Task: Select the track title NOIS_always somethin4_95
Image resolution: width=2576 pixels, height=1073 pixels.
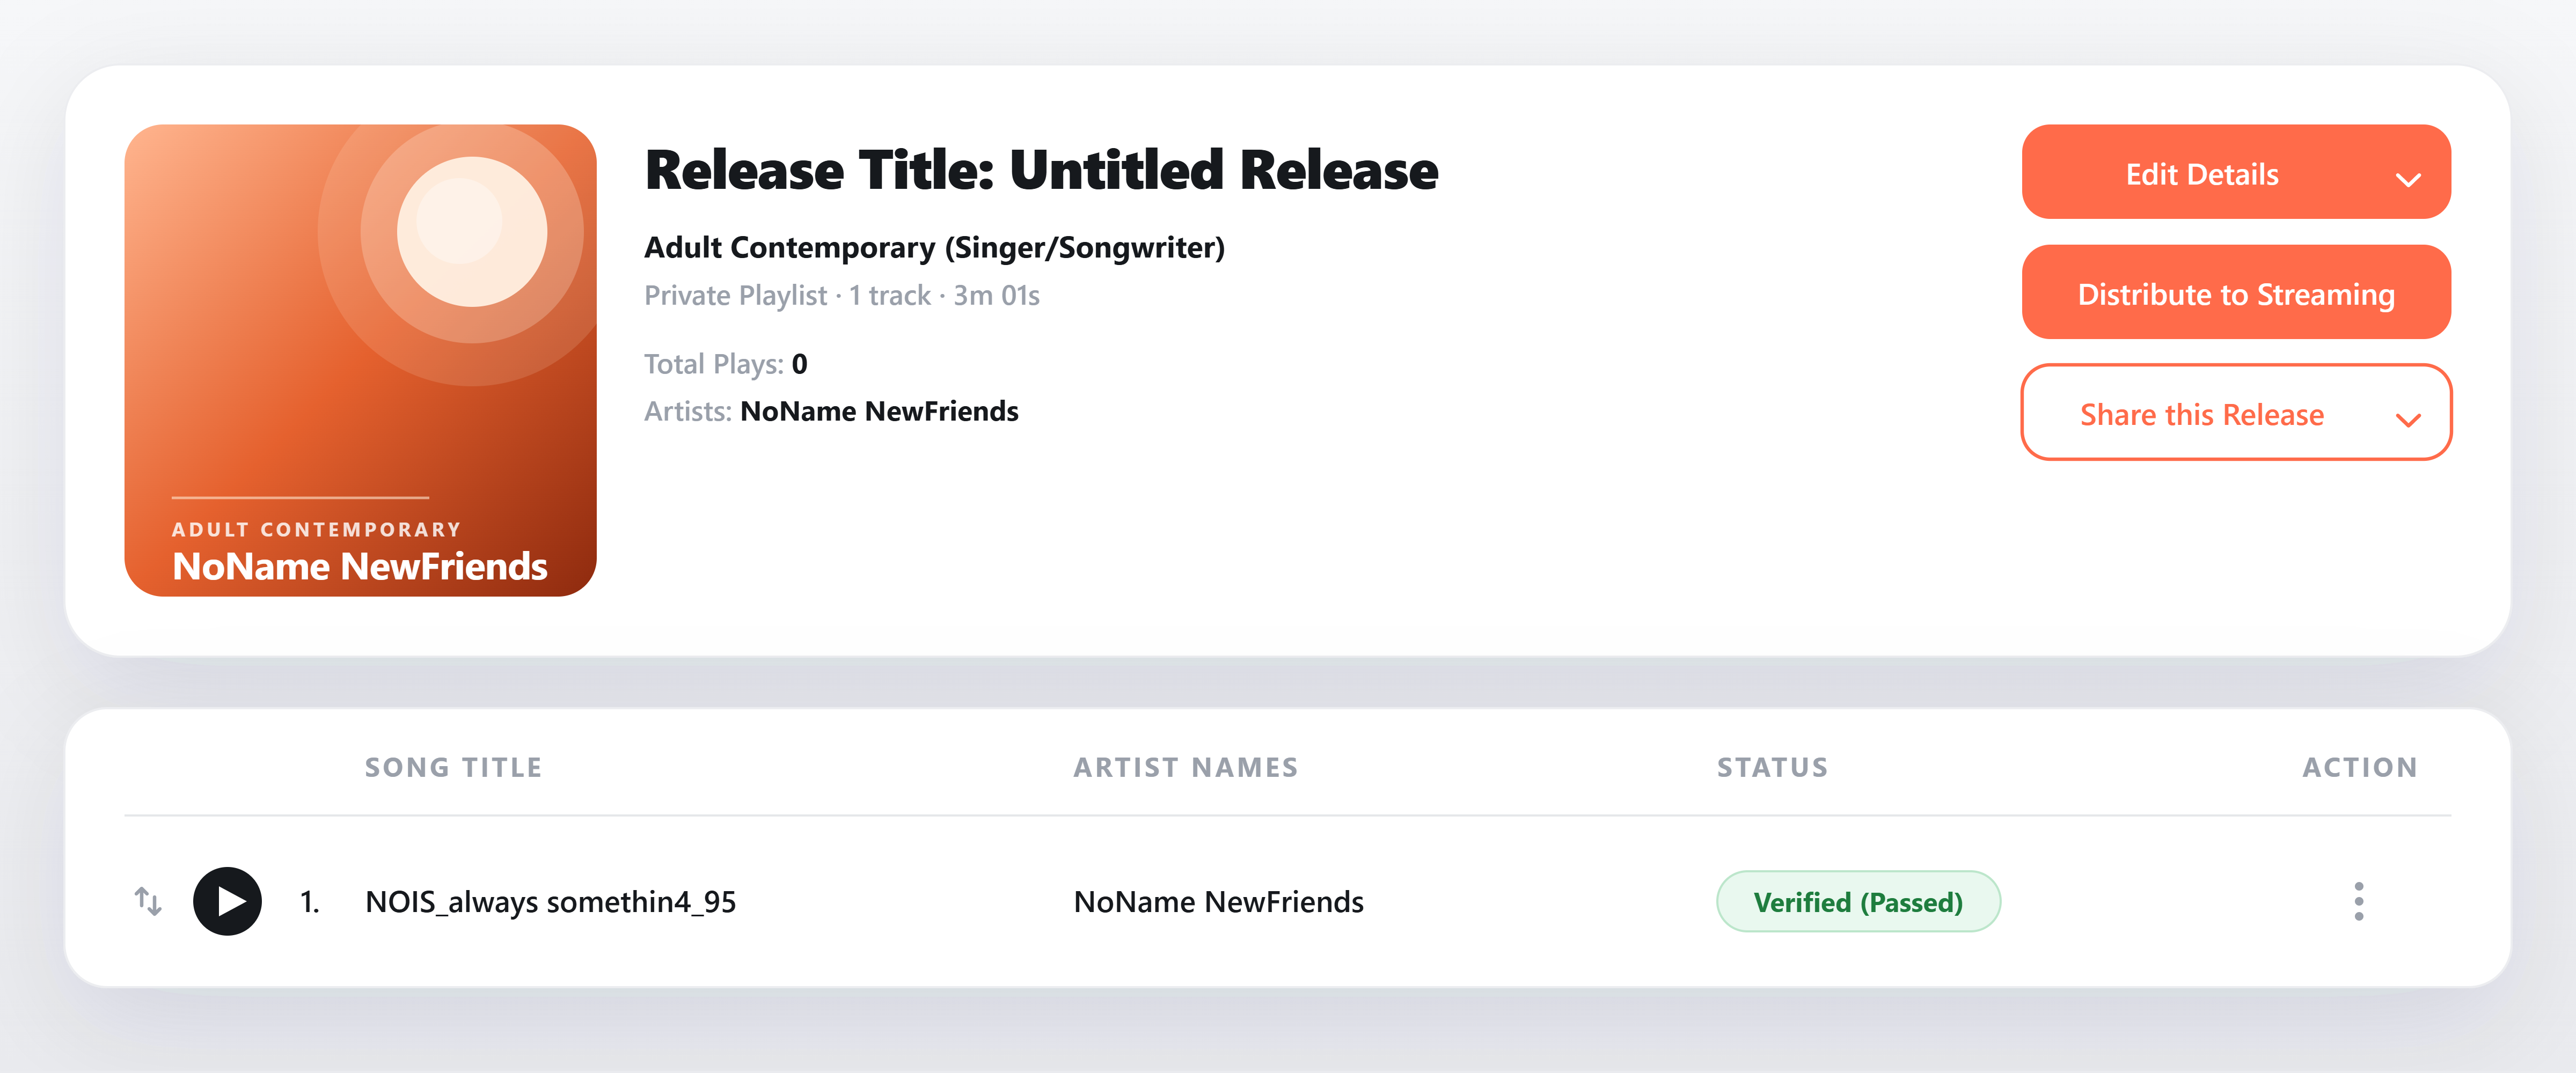Action: point(550,902)
